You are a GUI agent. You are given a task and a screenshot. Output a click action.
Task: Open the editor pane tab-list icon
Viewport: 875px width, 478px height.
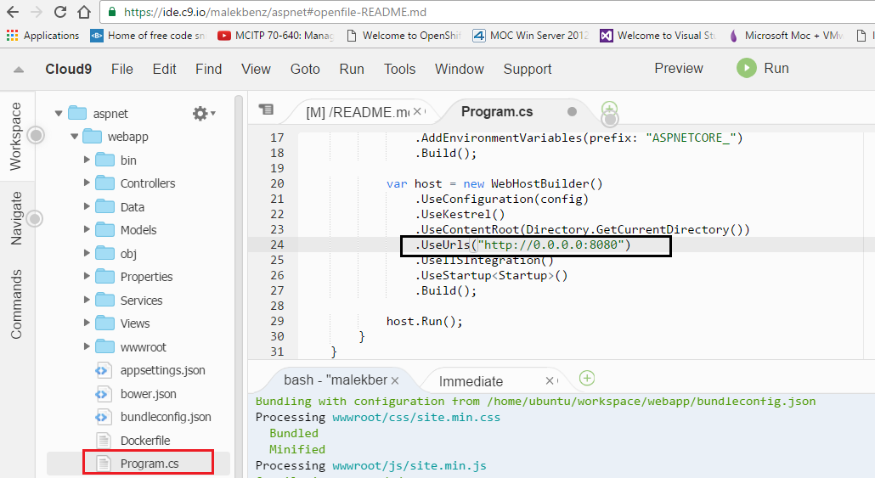coord(266,110)
